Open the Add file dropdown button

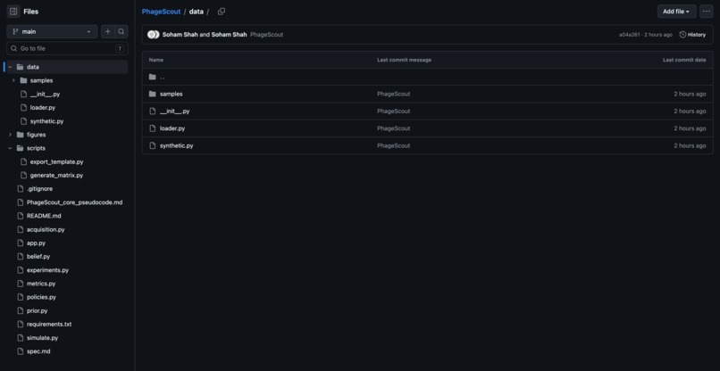point(676,12)
